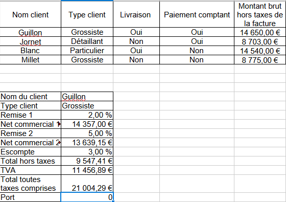Viewport: 286px width, 202px height.
Task: Select the Remise 1 value 2,00 %
Action: pyautogui.click(x=87, y=115)
